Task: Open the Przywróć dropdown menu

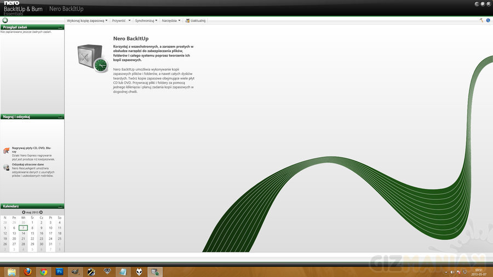Action: [121, 20]
